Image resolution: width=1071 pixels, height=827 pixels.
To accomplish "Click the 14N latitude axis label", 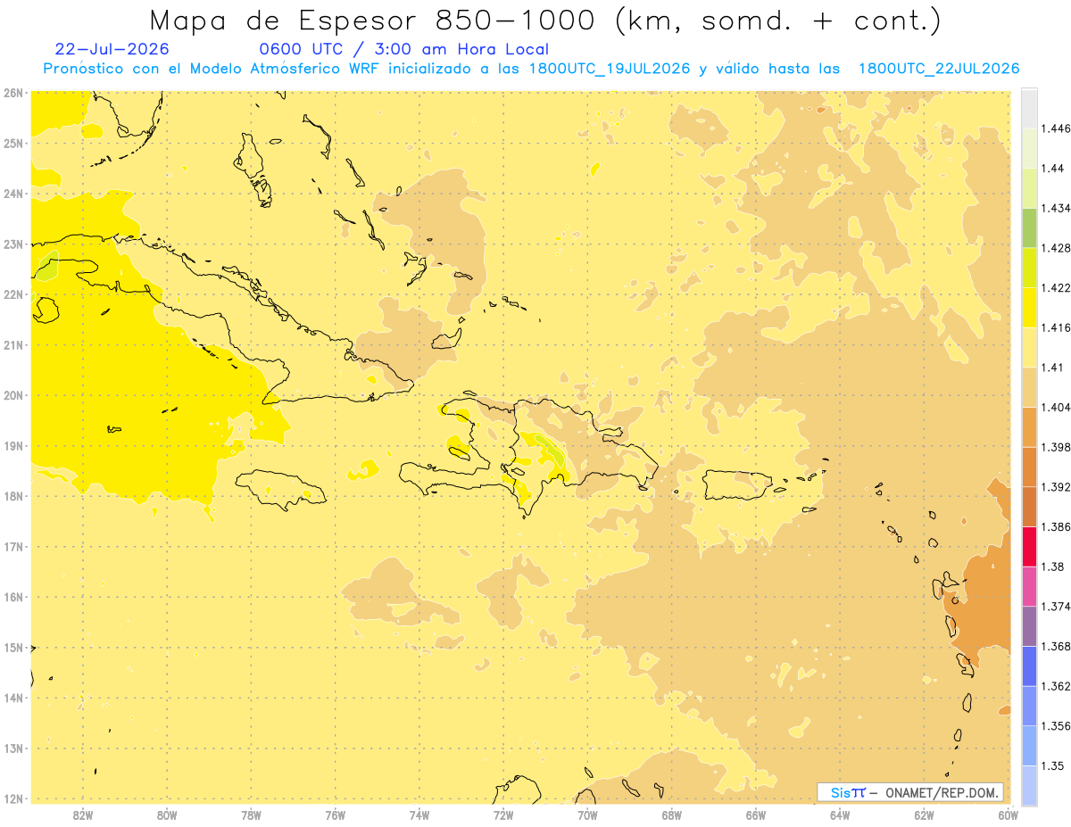I will (x=12, y=698).
